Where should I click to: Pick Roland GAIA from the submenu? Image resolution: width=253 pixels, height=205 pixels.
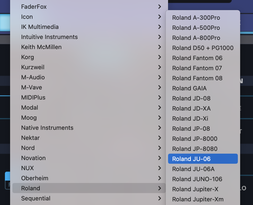tap(189, 88)
